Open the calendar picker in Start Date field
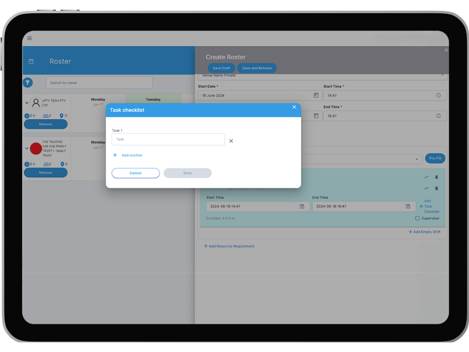 pos(317,95)
